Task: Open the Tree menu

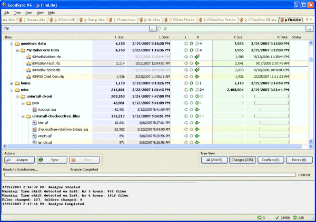Action: tap(17, 12)
